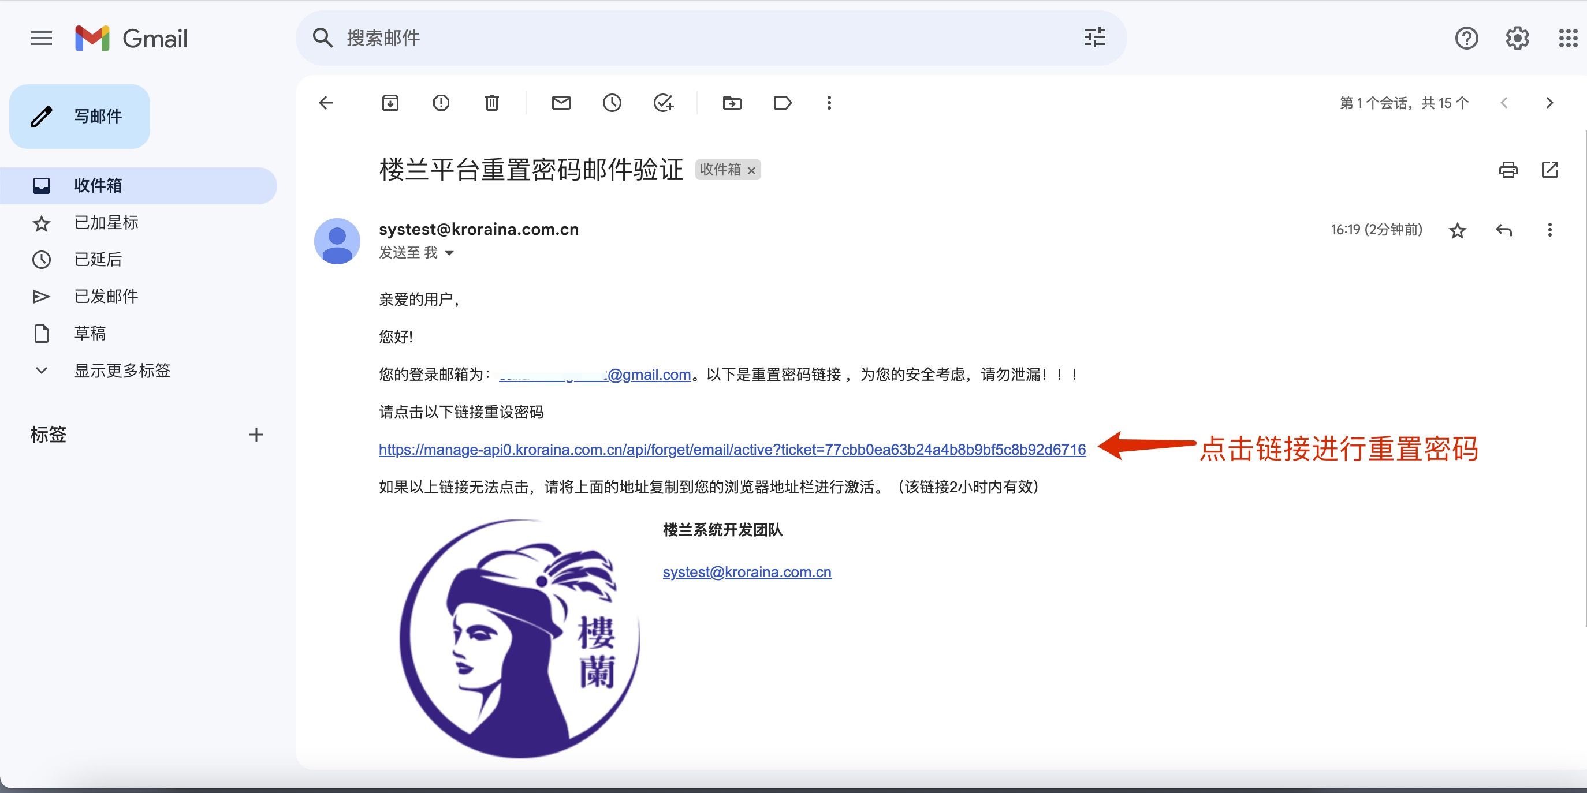The width and height of the screenshot is (1587, 793).
Task: Print the email using printer icon
Action: coord(1507,170)
